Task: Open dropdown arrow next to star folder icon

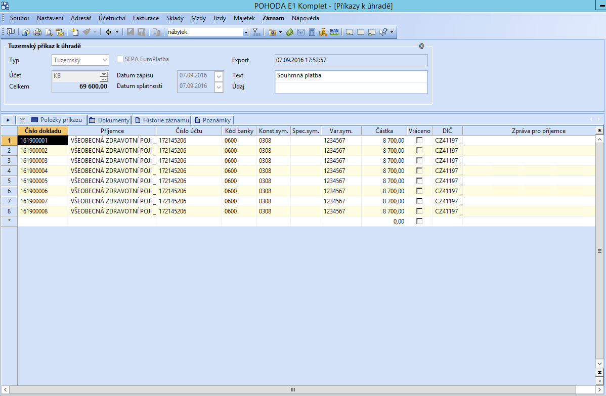Action: coord(281,32)
